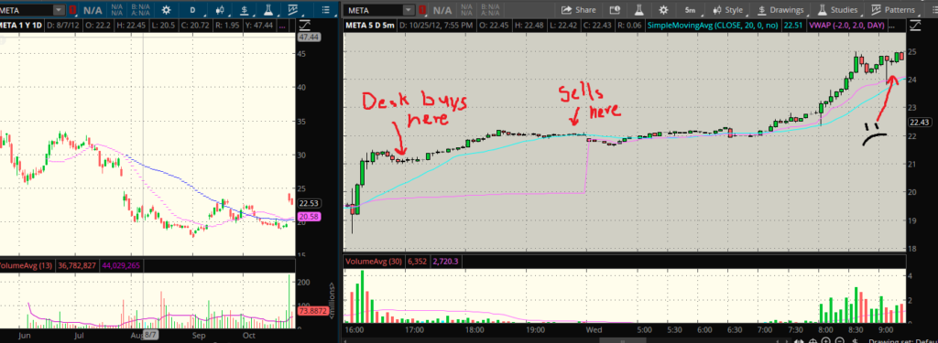938x343 pixels.
Task: Open the right chart's settings gear icon
Action: tap(663, 9)
